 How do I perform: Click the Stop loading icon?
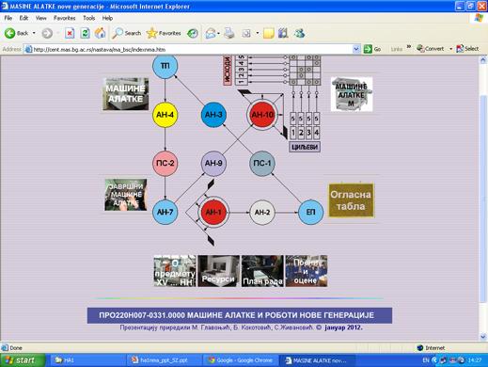point(70,33)
